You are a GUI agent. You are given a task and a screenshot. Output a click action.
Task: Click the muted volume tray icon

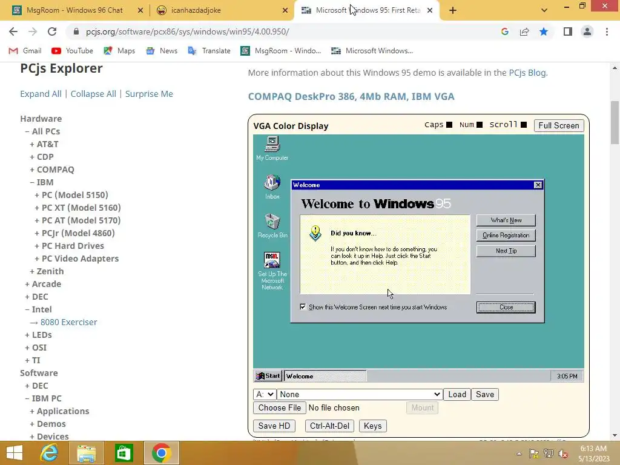click(562, 453)
